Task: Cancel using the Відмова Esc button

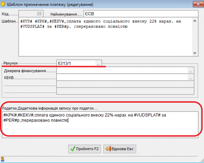Action: (x=120, y=148)
